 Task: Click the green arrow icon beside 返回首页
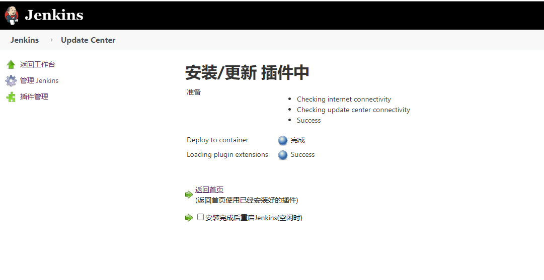pos(189,195)
